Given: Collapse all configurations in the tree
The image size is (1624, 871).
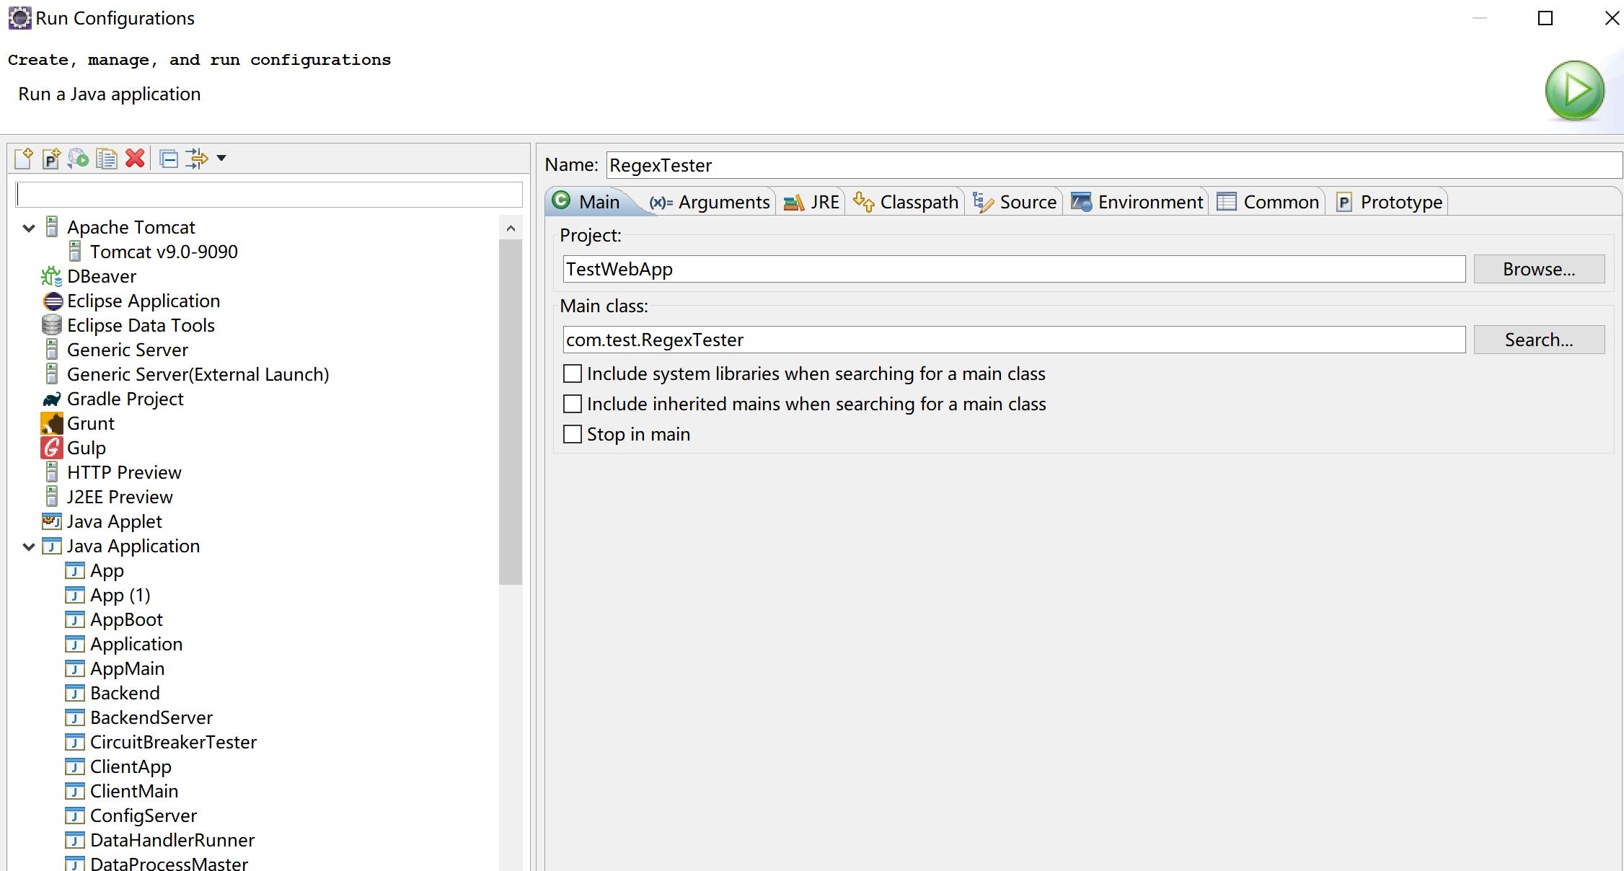Looking at the screenshot, I should pyautogui.click(x=169, y=159).
